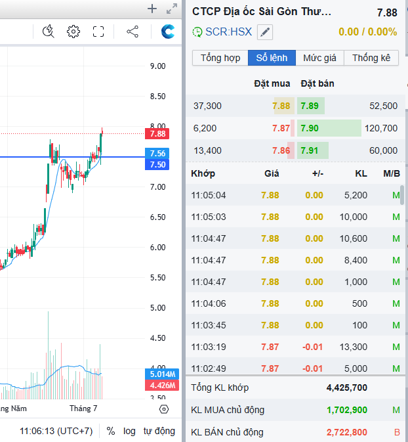
Task: Click the bid price 7.86 cell
Action: (281, 150)
